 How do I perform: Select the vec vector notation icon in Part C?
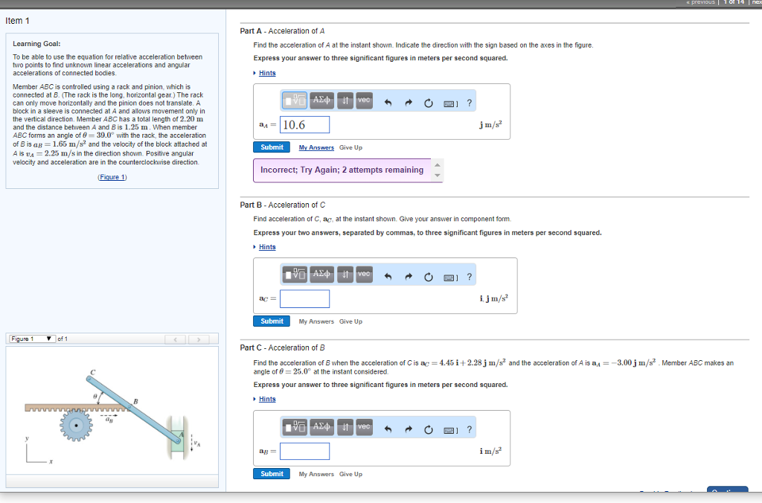pyautogui.click(x=363, y=428)
